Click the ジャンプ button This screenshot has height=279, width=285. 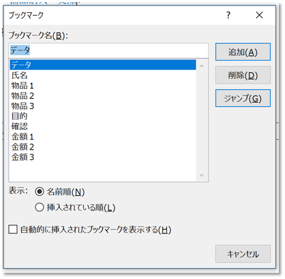click(x=243, y=98)
